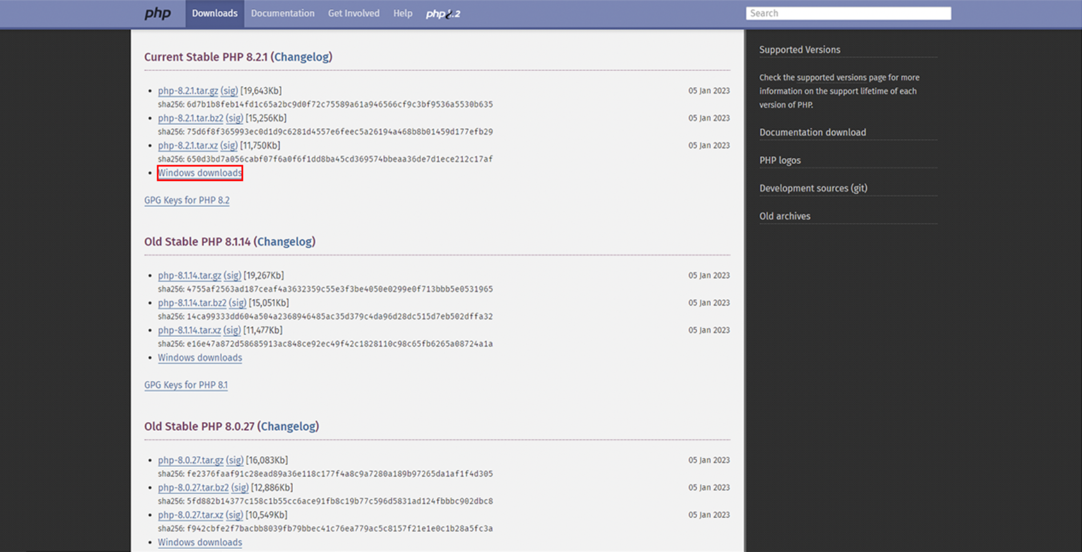Download php-8.0.27.tar.gz
1082x552 pixels.
(190, 460)
